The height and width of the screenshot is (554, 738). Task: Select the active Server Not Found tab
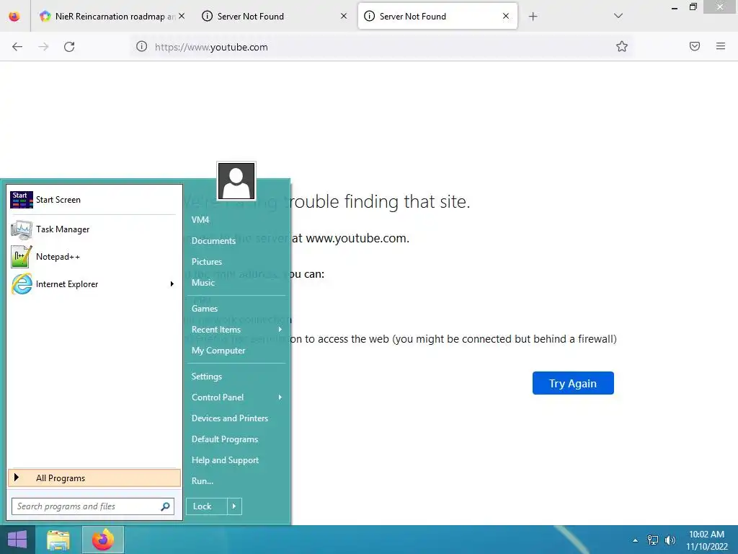(437, 16)
